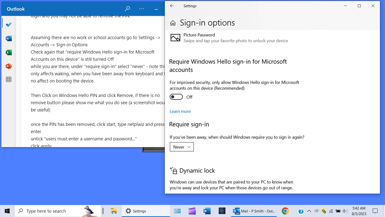Open Excel from the Outlook sidebar
385x217 pixels.
(9, 53)
